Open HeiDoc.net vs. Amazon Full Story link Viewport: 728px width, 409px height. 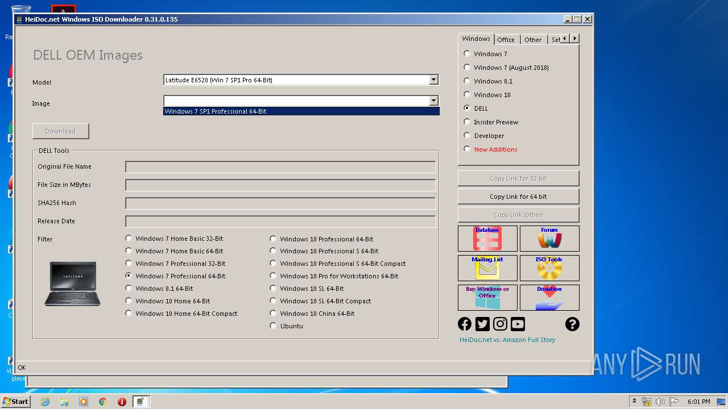point(507,340)
